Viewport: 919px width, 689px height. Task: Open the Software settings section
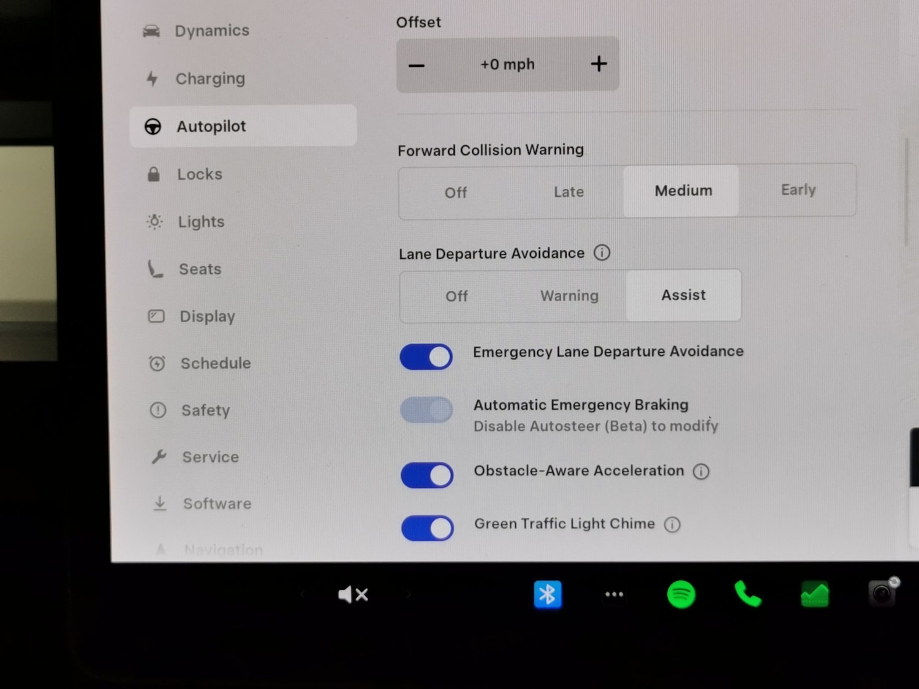[217, 503]
